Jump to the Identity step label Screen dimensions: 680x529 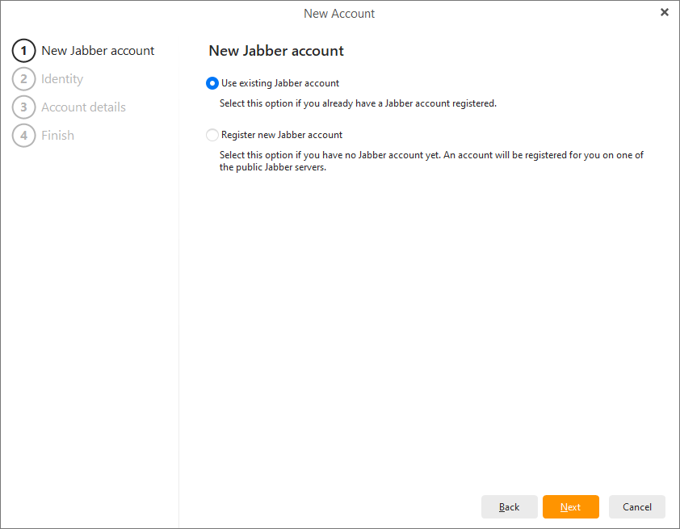[x=62, y=79]
